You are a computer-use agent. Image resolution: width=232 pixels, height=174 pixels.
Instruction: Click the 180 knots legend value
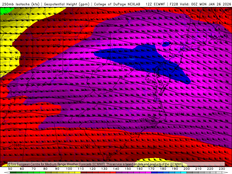tap(163, 169)
